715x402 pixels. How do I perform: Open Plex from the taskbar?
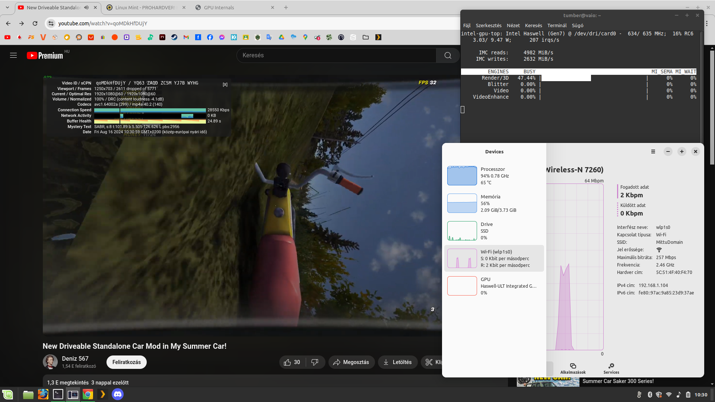(x=103, y=394)
